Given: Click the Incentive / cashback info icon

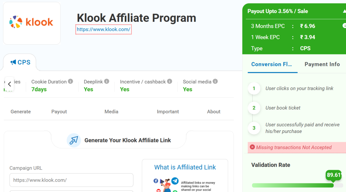Looking at the screenshot, I should pyautogui.click(x=170, y=81).
